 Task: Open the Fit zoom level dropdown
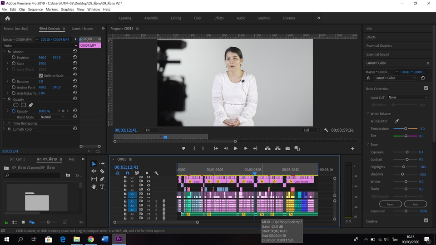(153, 130)
